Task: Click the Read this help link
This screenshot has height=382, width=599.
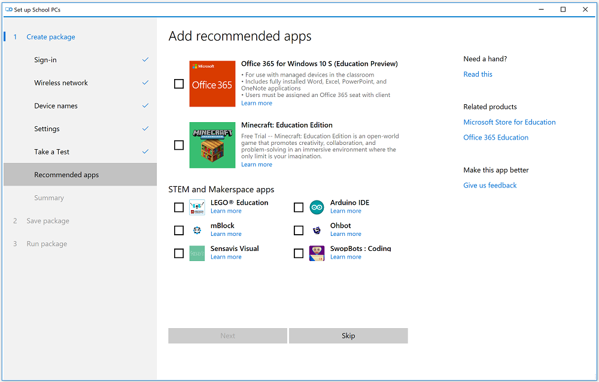Action: (x=478, y=74)
